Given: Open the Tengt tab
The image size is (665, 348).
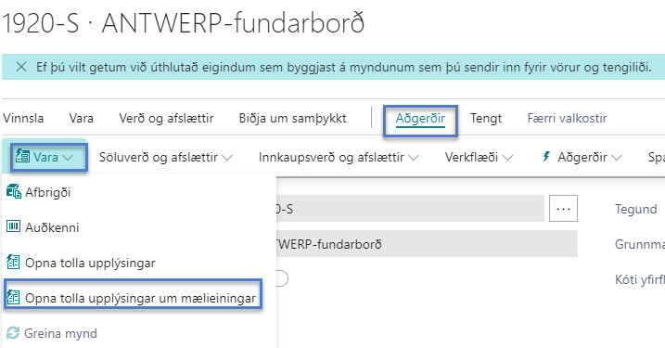Looking at the screenshot, I should click(486, 118).
